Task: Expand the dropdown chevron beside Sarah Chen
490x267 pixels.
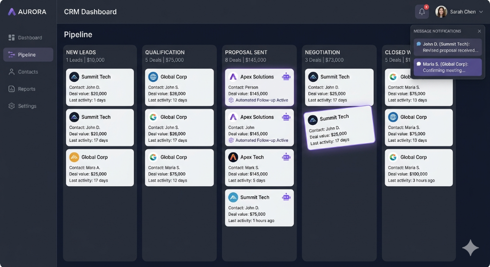Action: pyautogui.click(x=481, y=12)
